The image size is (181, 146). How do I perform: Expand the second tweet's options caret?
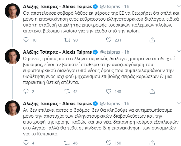click(179, 51)
